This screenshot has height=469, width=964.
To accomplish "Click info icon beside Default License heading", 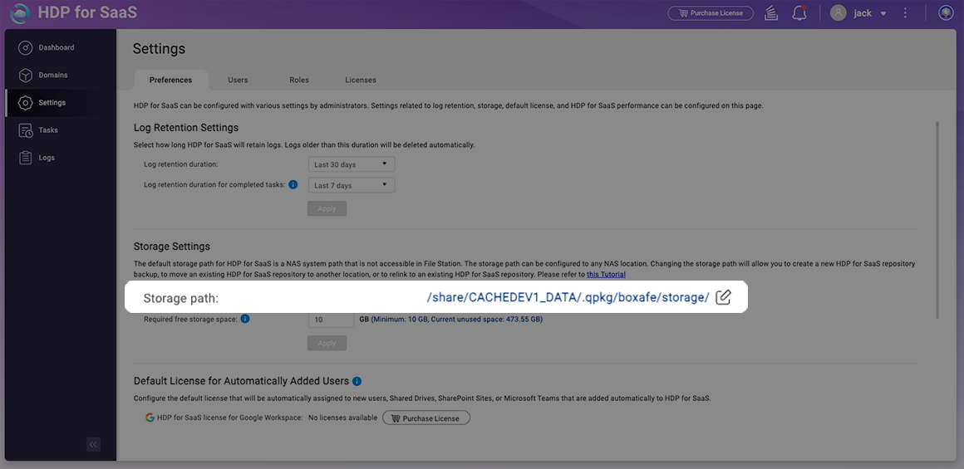I will [357, 381].
